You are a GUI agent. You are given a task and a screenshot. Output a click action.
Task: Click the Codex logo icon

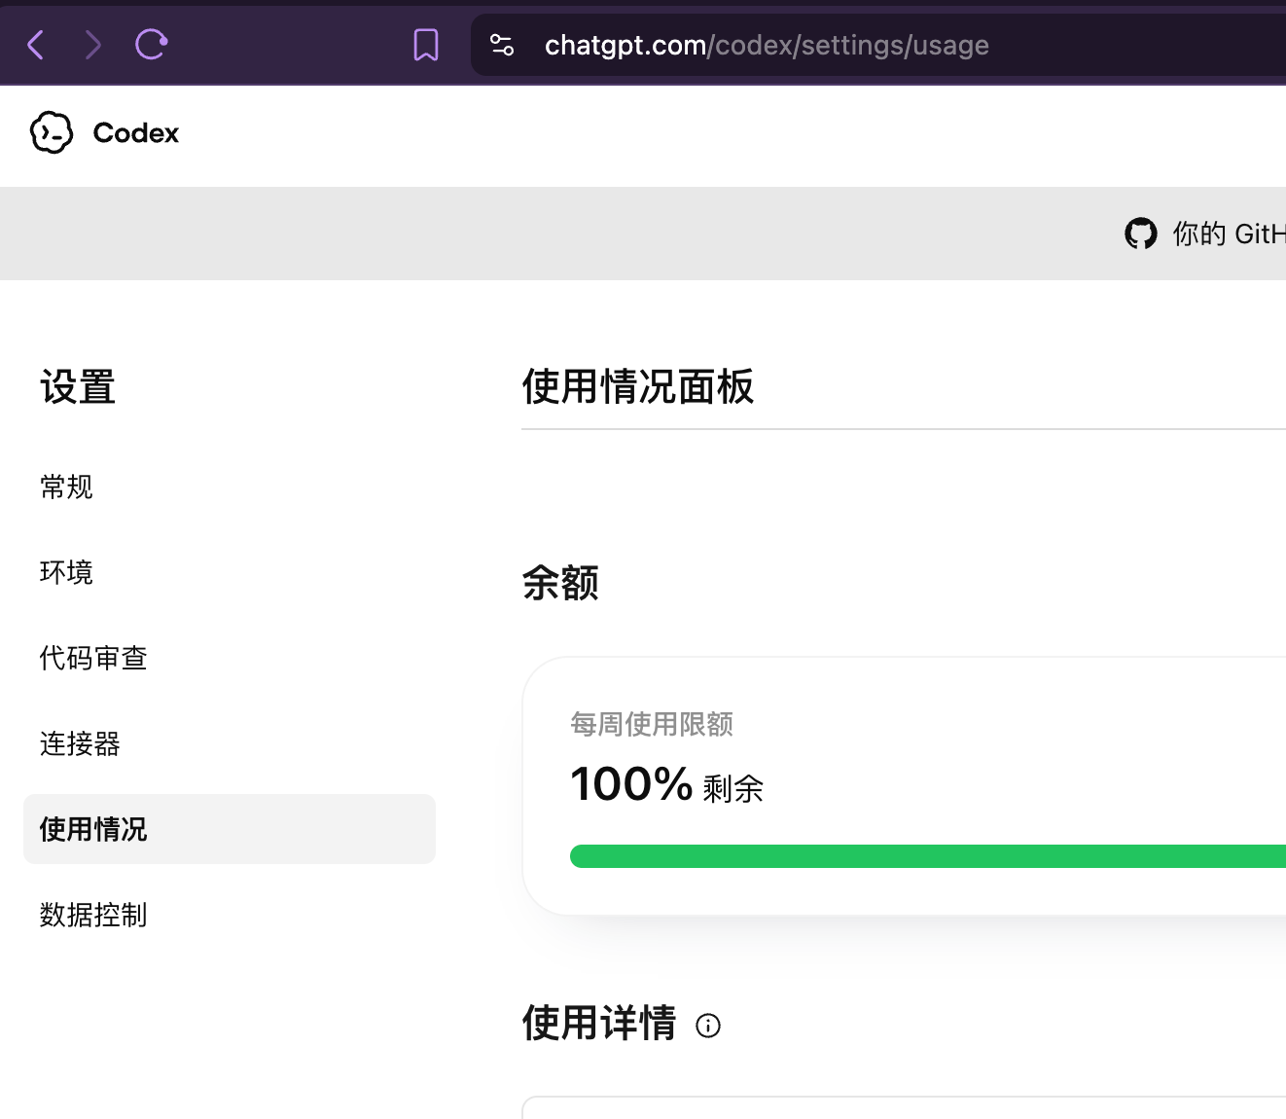pyautogui.click(x=52, y=132)
